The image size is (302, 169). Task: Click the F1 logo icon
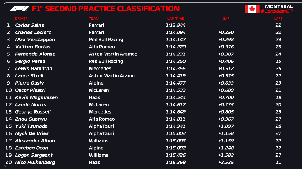[x=19, y=9]
